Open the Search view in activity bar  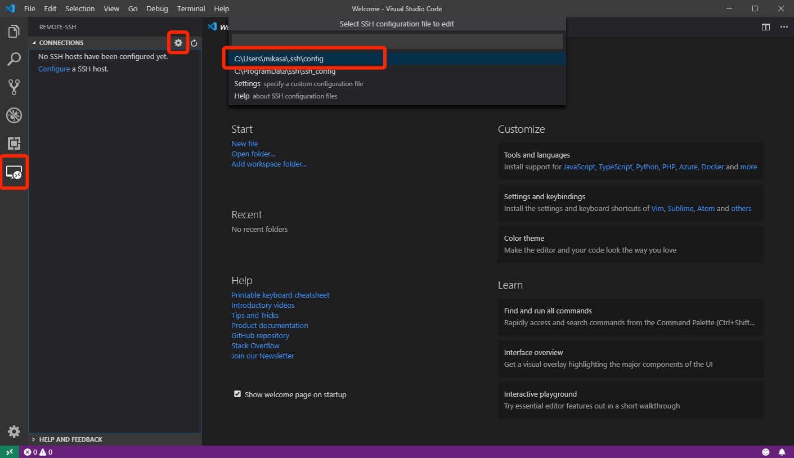(14, 59)
